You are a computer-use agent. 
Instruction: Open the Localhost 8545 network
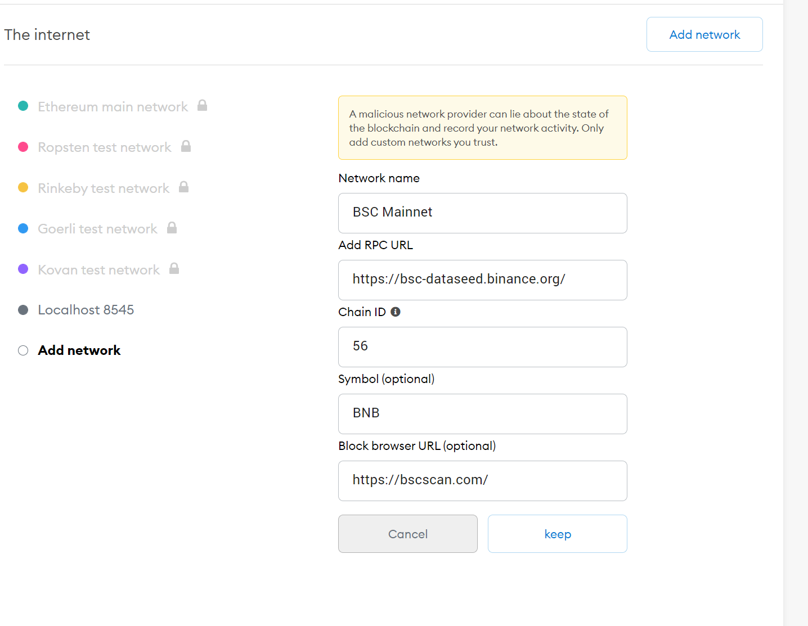pos(86,310)
